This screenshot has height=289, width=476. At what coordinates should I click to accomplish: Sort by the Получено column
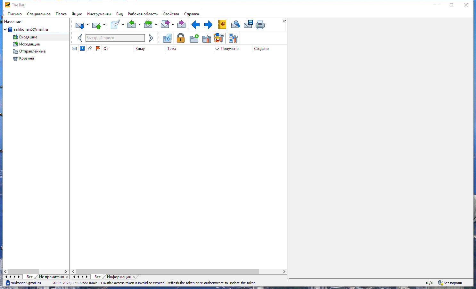(229, 49)
